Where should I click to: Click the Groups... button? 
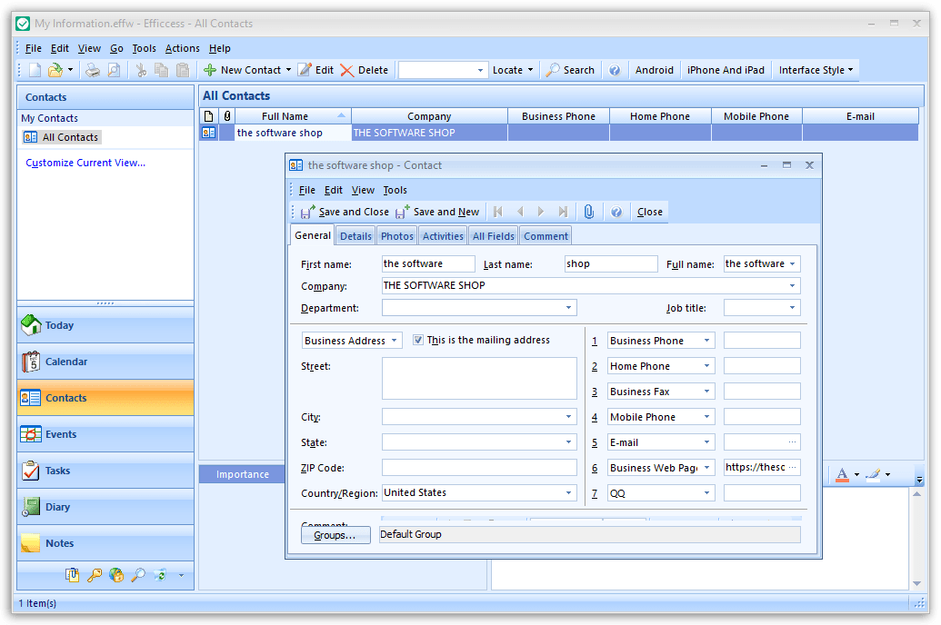click(335, 535)
